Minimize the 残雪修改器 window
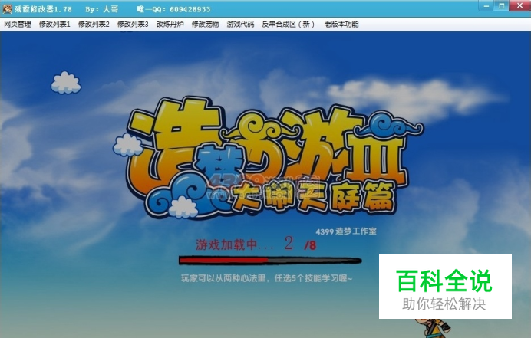Viewport: 531px width, 338px height. [486, 6]
